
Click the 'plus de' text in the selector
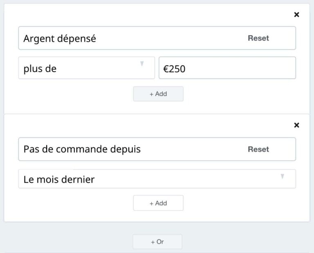(x=40, y=69)
